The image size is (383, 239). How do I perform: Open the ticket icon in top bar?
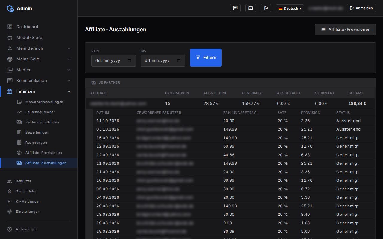[x=250, y=8]
